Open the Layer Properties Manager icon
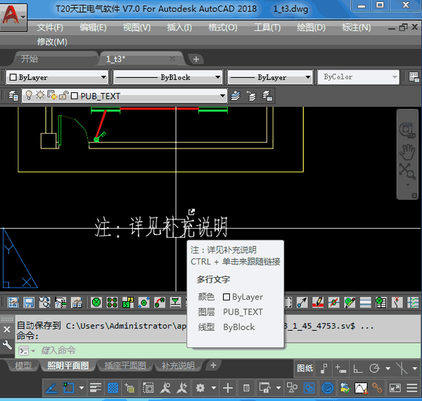The image size is (422, 401). [13, 96]
